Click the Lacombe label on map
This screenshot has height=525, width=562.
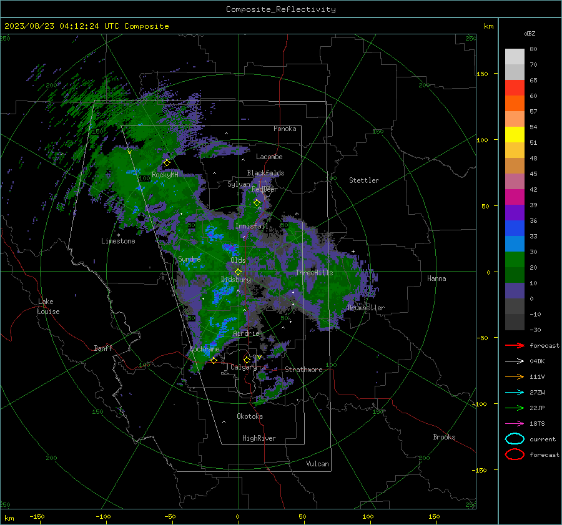point(269,157)
